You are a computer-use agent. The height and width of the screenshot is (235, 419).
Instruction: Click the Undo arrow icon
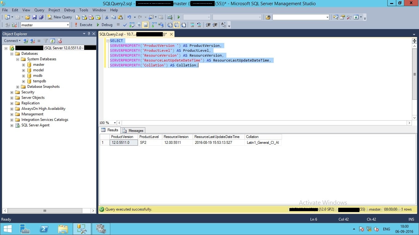pos(129,17)
